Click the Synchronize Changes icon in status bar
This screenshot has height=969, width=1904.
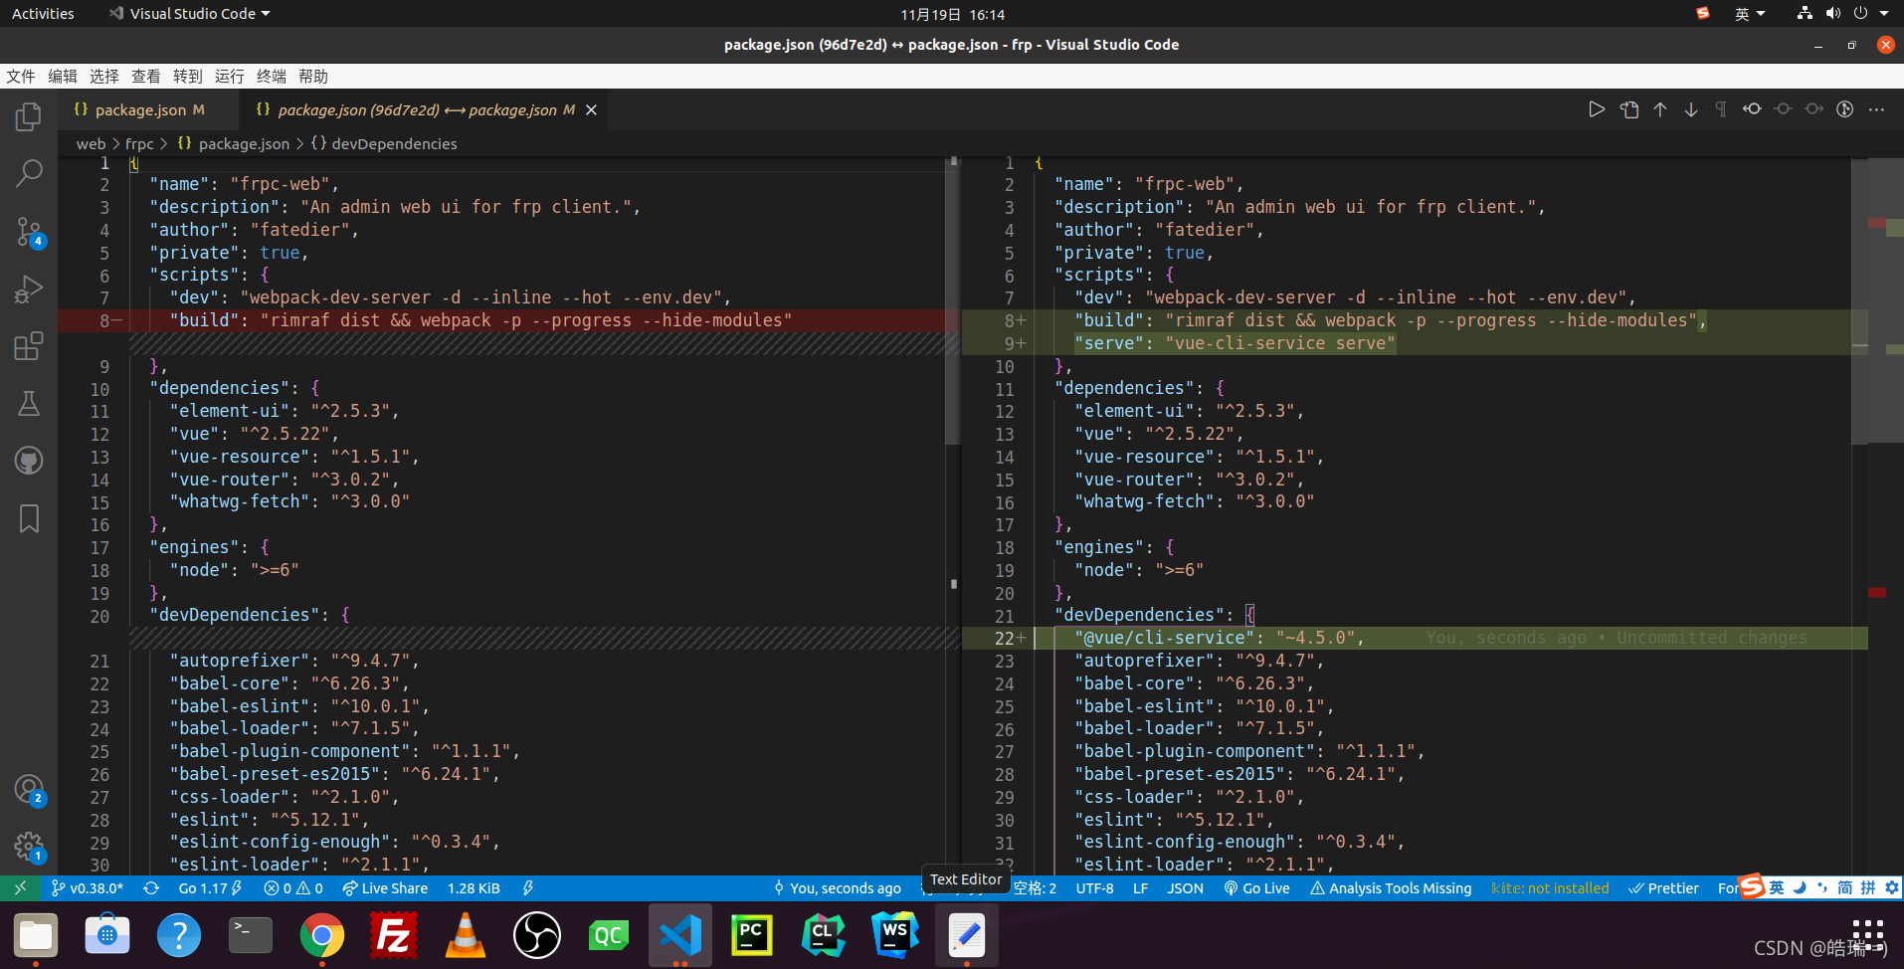(151, 888)
